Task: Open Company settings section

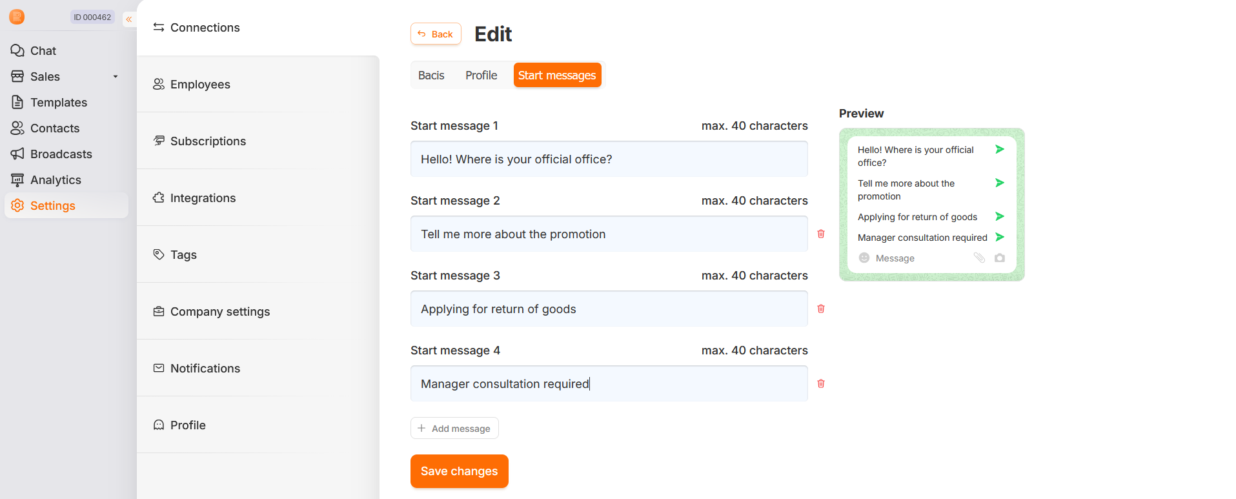Action: coord(219,312)
